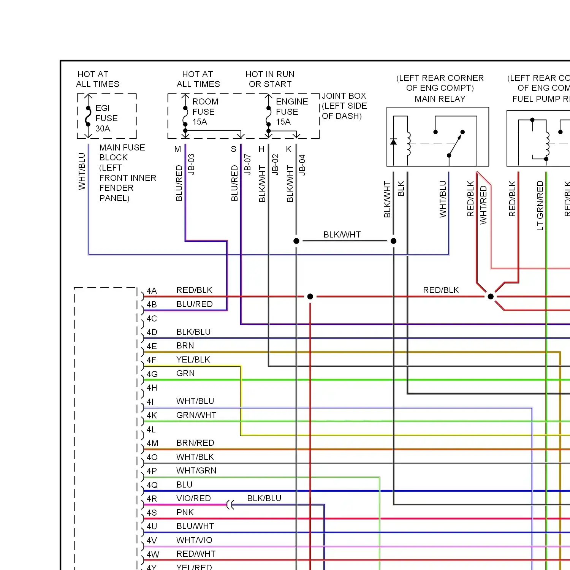Click the ENGINE FUSE 15A label
570x570 pixels.
[x=292, y=112]
